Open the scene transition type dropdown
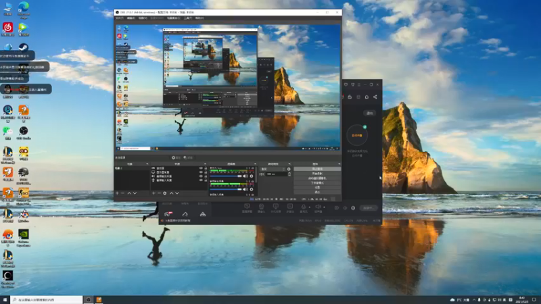541x304 pixels. 273,170
